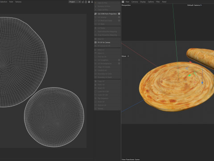Click the Default Camera label
The width and height of the screenshot is (214, 161).
click(194, 5)
